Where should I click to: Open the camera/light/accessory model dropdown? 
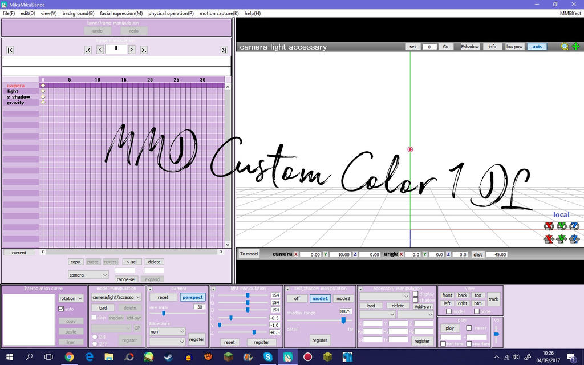116,297
